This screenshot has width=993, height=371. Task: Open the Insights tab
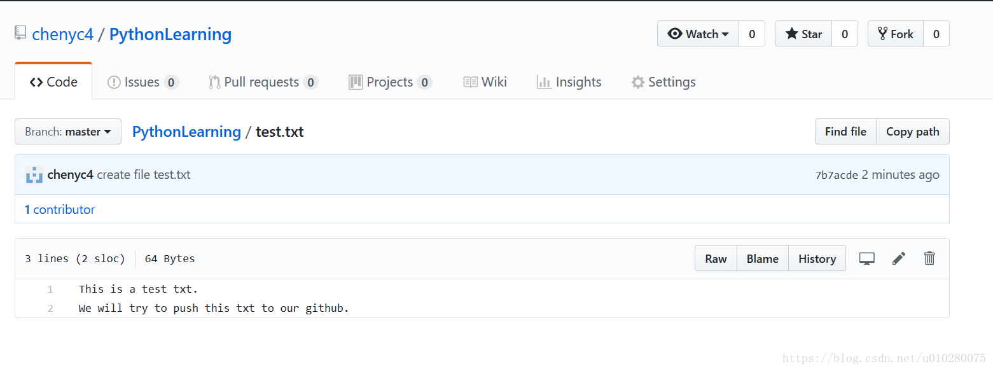(569, 82)
